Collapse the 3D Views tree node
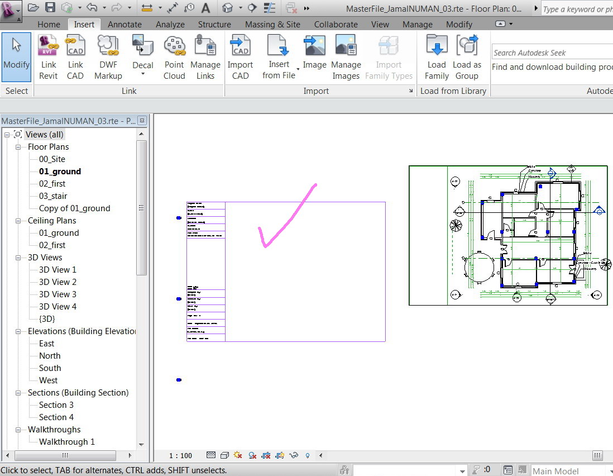Screen dimensions: 613x476 pos(18,258)
